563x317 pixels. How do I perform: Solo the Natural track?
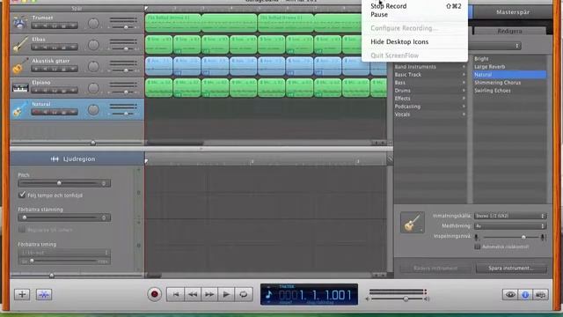[x=55, y=112]
